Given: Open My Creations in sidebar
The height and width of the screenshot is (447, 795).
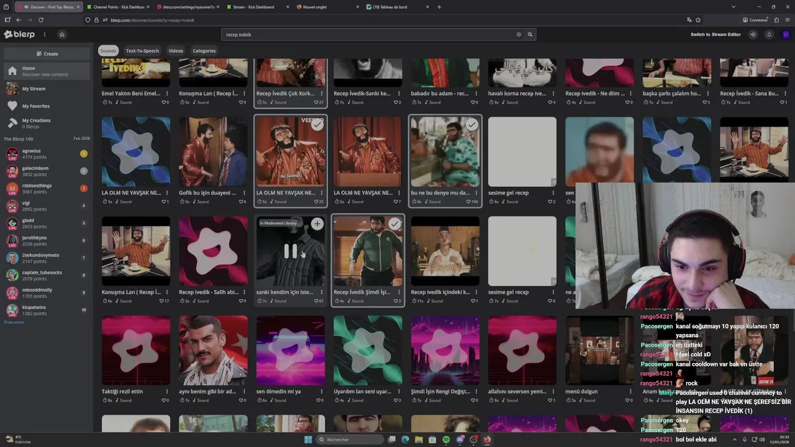Looking at the screenshot, I should 47,123.
